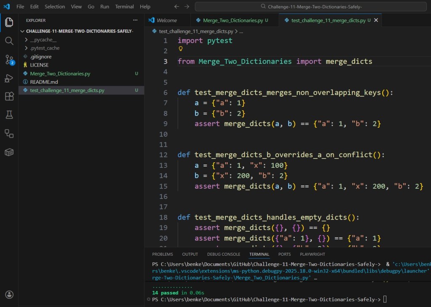Open the Search view

coord(9,41)
